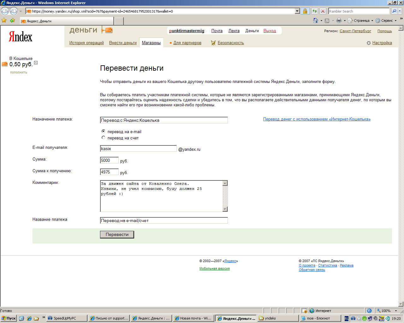Click the Add to Favorites icon
The image size is (404, 323).
point(12,21)
